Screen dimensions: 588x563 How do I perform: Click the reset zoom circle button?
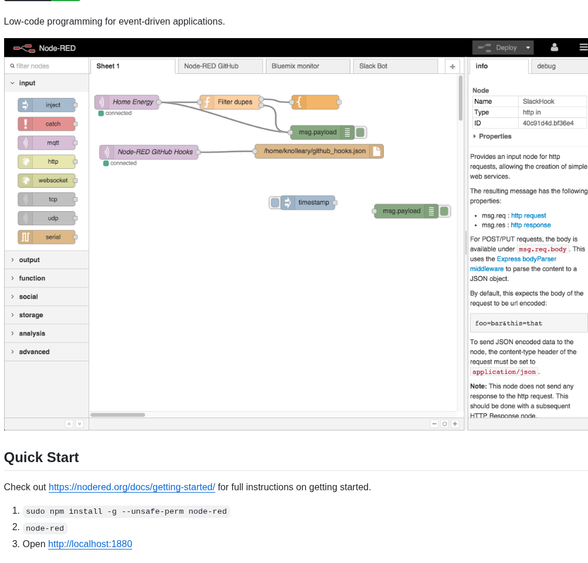[x=445, y=423]
